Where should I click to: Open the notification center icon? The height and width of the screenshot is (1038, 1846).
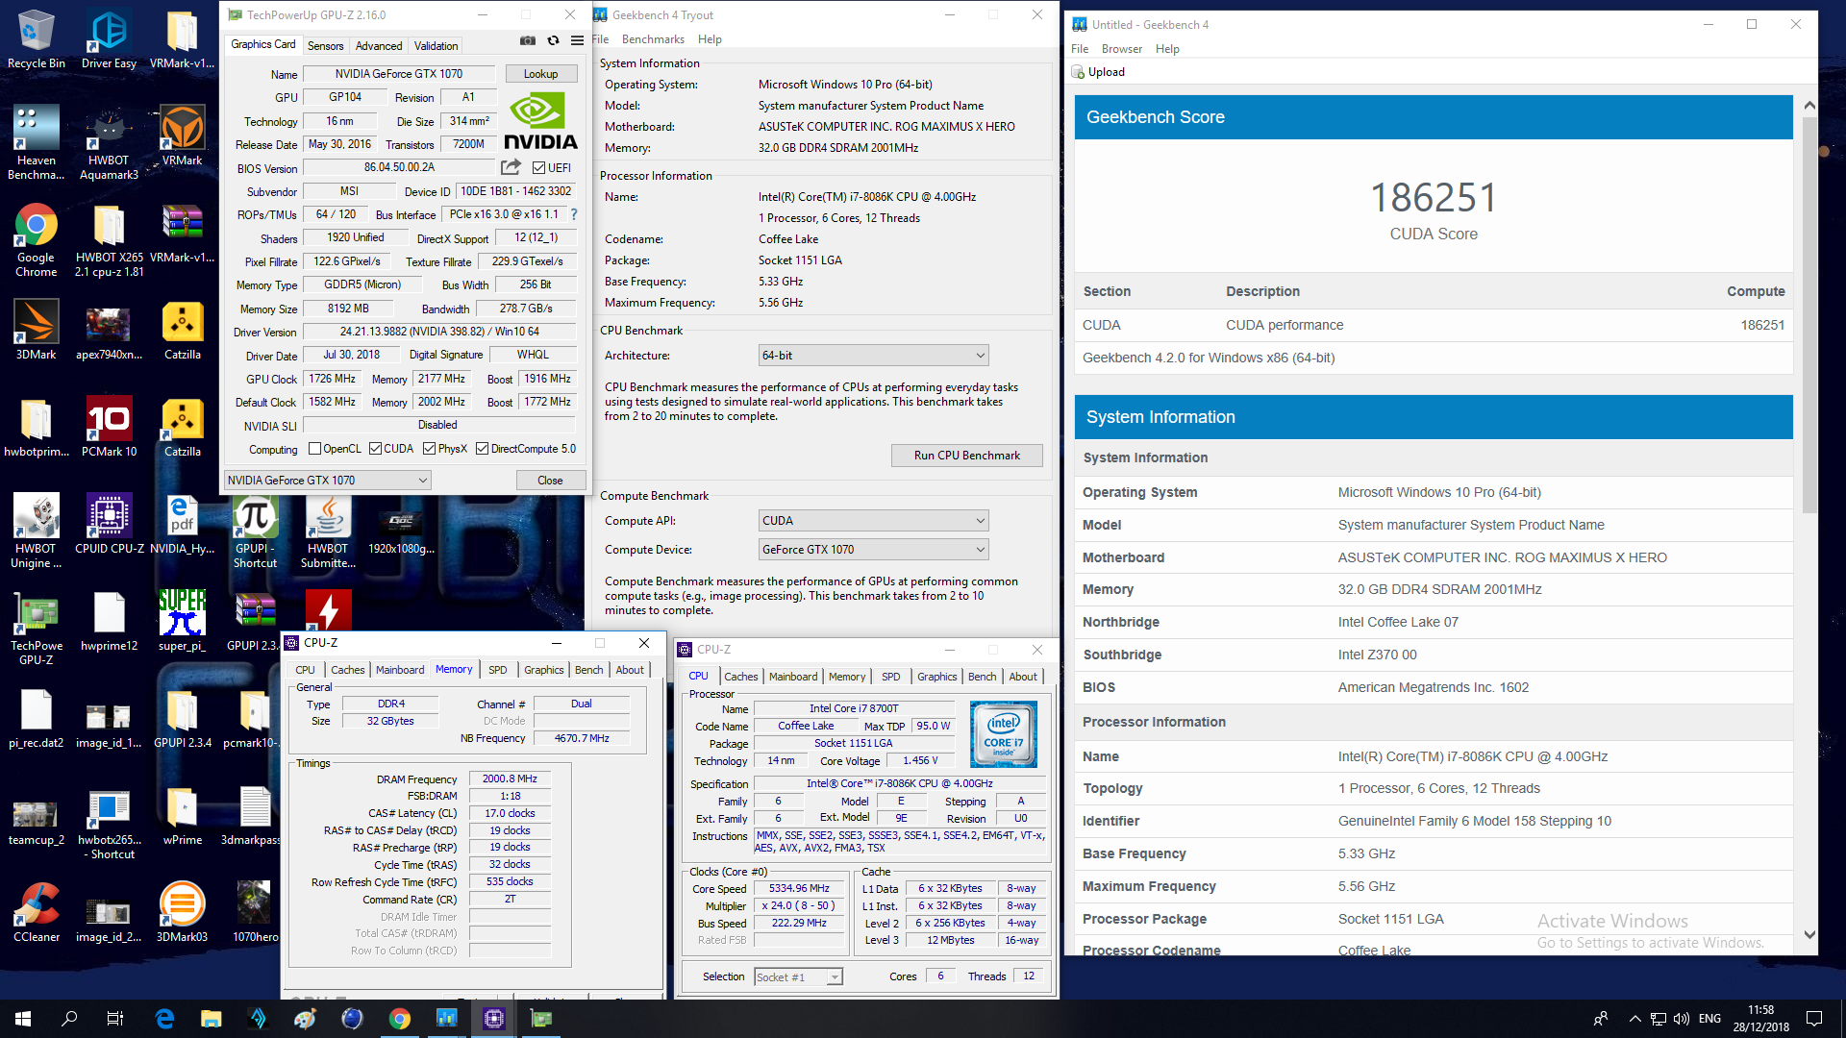click(x=1814, y=1019)
